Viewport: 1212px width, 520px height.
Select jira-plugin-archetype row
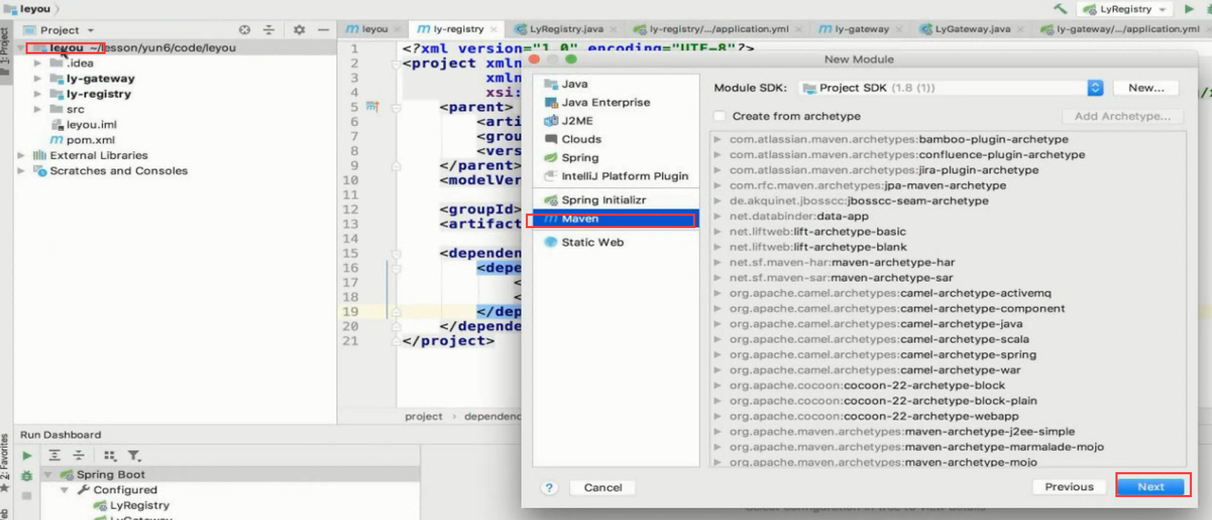point(948,170)
